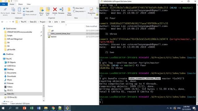
Task: Click Copy path in ribbon
Action: [28, 11]
